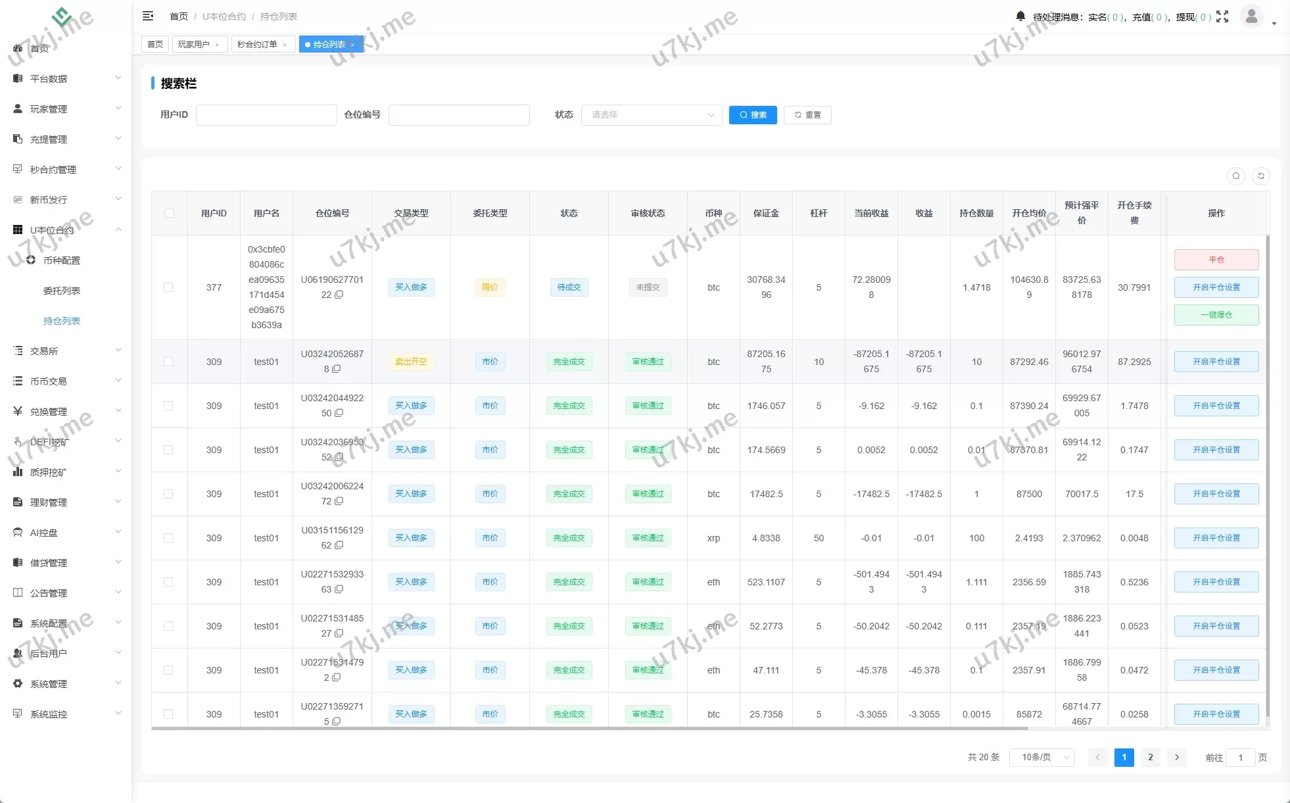This screenshot has height=803, width=1290.
Task: Check the row for user 377
Action: [168, 287]
